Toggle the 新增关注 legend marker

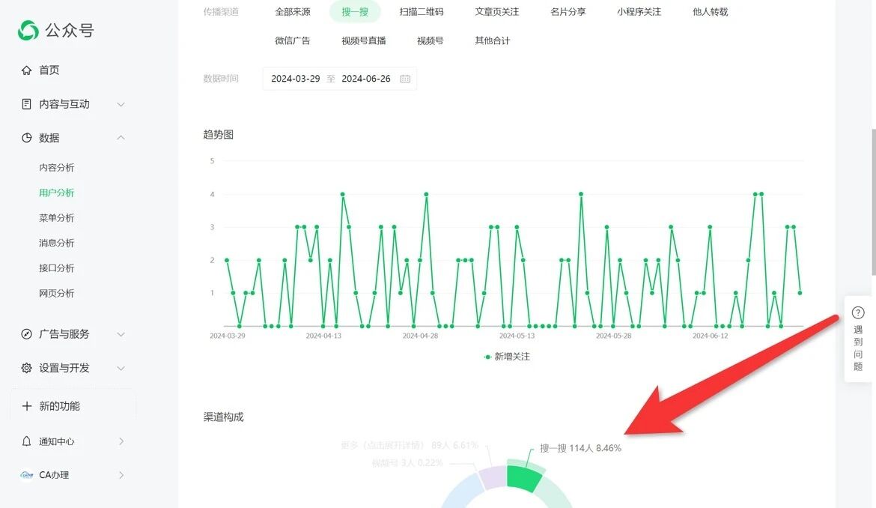tap(487, 357)
